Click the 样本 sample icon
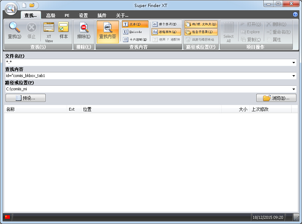 [63, 31]
